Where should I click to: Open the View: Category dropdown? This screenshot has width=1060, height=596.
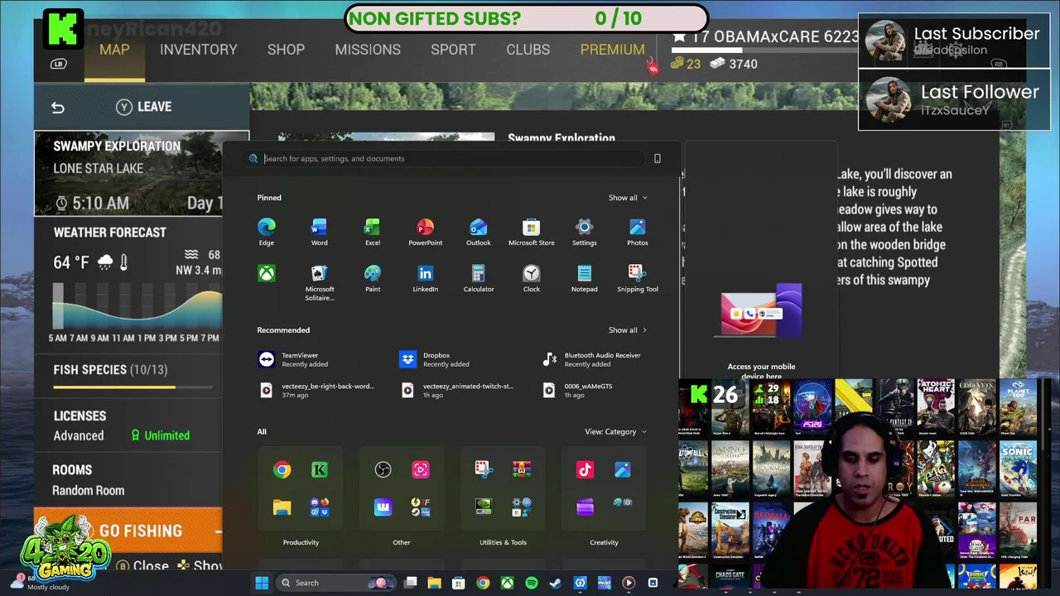coord(616,431)
